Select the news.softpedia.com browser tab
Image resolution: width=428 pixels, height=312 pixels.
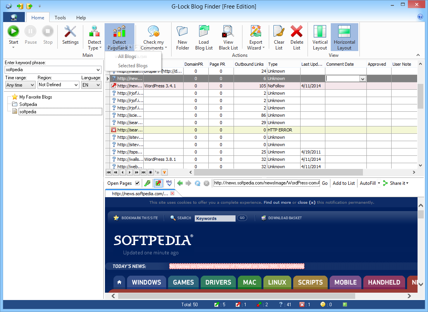click(x=140, y=194)
